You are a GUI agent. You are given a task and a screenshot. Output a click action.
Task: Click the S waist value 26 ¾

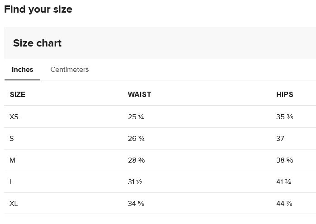click(136, 139)
